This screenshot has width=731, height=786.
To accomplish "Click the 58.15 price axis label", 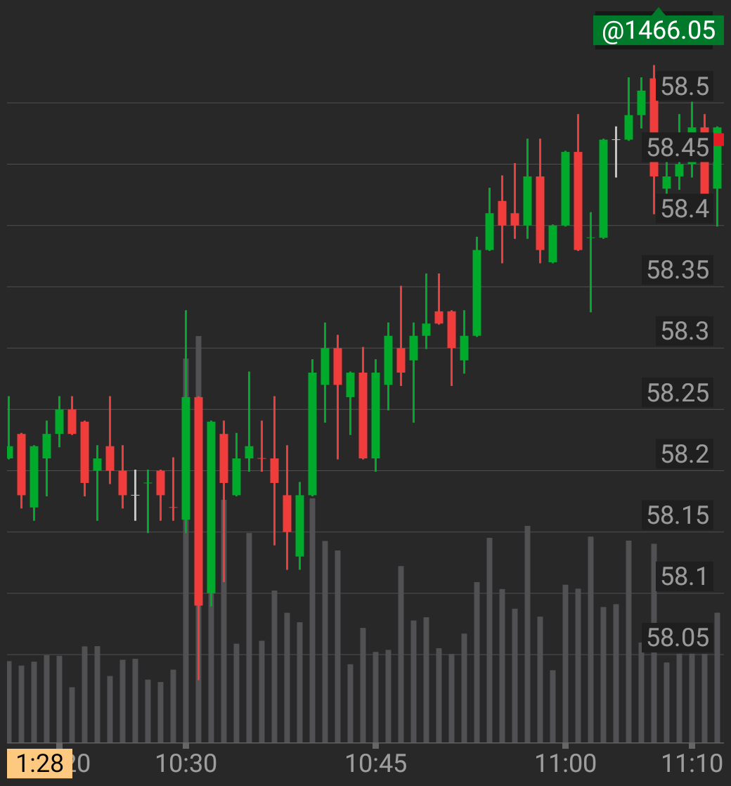I will click(x=678, y=515).
